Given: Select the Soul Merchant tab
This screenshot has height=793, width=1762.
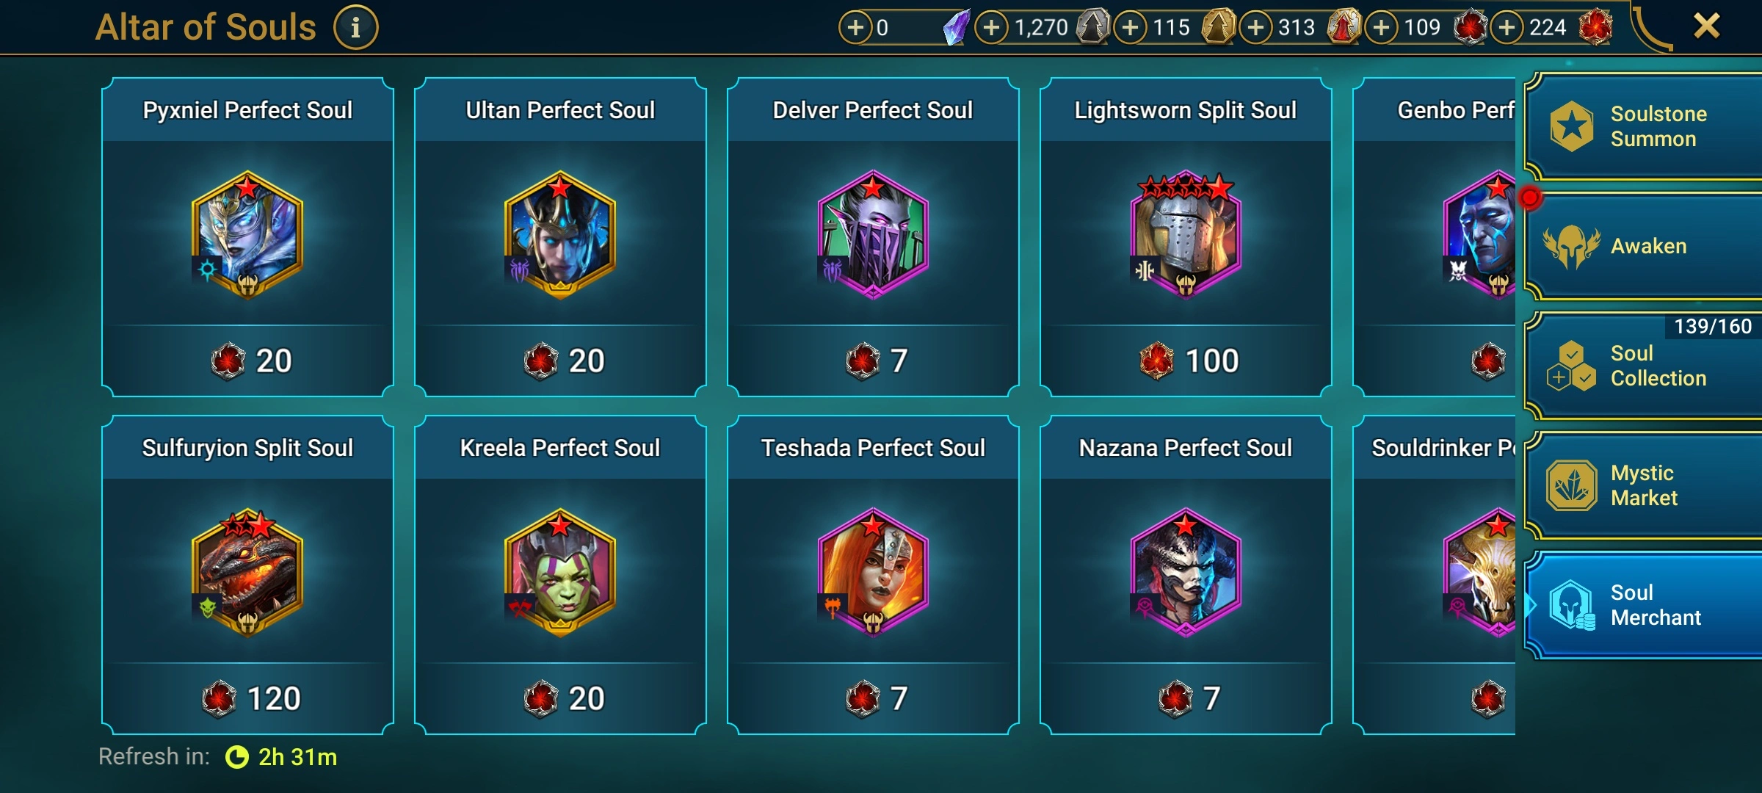Looking at the screenshot, I should point(1644,605).
